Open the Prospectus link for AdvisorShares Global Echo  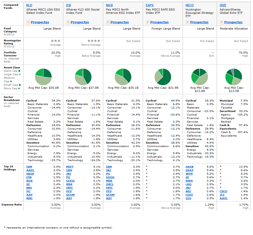click(x=233, y=22)
